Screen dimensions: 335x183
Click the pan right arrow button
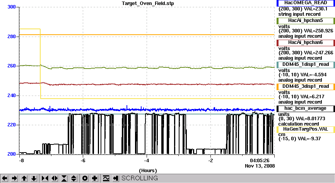pos(14,178)
